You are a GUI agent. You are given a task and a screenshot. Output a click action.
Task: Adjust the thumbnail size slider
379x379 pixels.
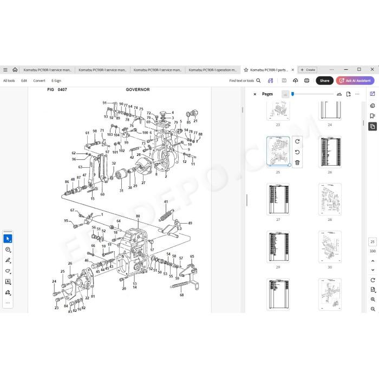click(292, 94)
